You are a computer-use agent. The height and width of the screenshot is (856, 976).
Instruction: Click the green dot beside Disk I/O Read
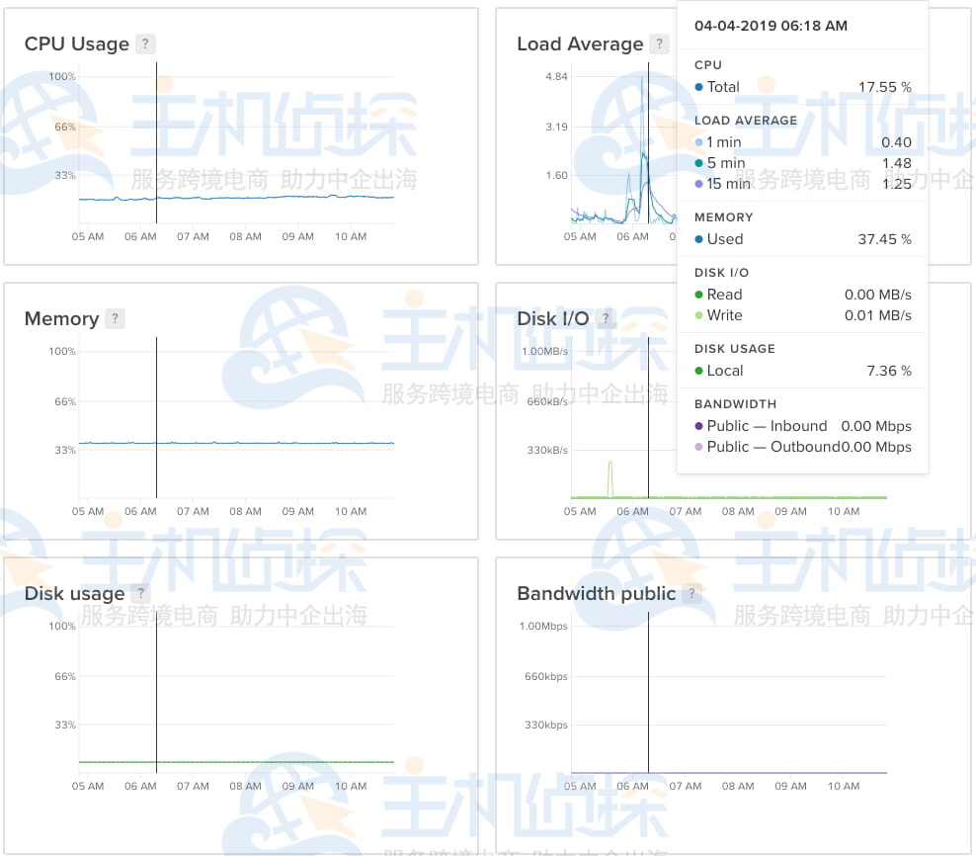pos(699,295)
